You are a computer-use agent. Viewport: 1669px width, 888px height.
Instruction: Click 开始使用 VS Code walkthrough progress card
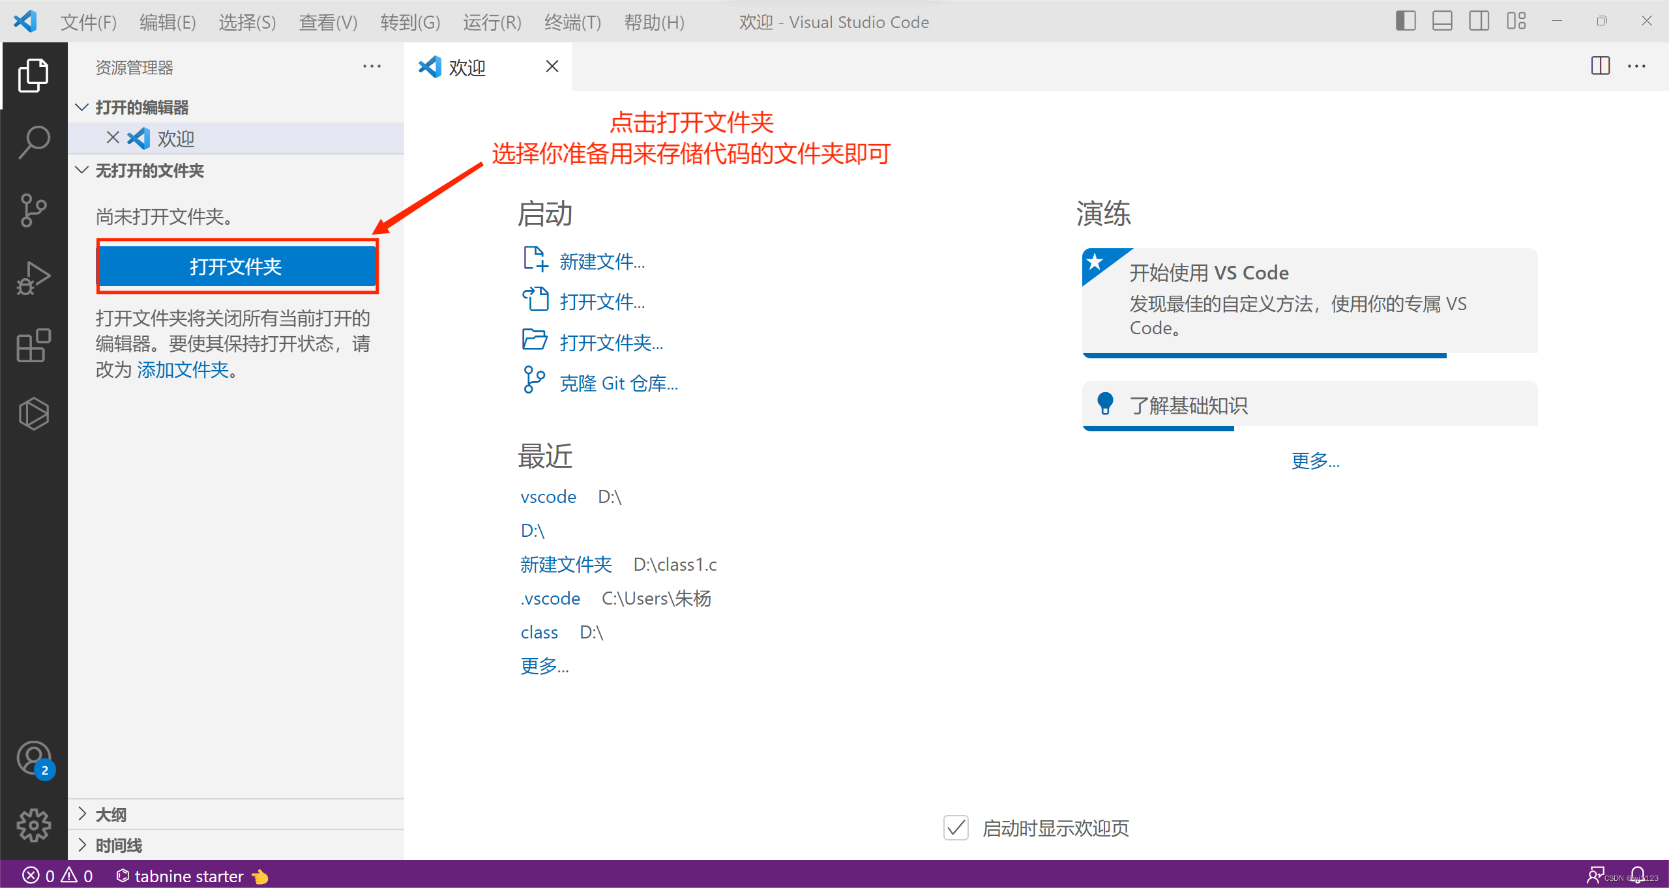pos(1309,301)
